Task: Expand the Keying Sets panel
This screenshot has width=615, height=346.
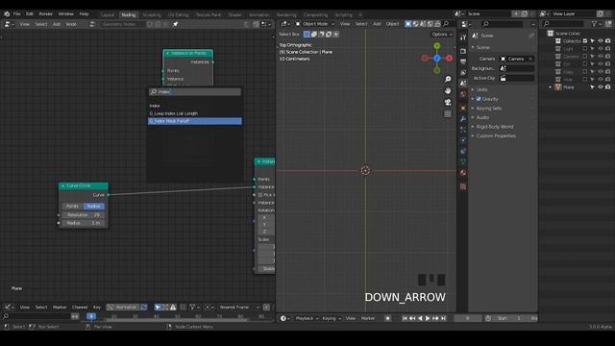Action: 489,109
